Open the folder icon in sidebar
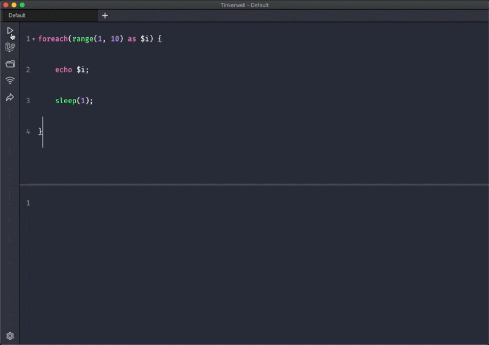The width and height of the screenshot is (489, 345). pyautogui.click(x=10, y=64)
